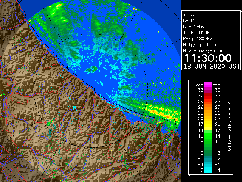
Task: Click the 11:30:00 timestamp
Action: point(208,58)
